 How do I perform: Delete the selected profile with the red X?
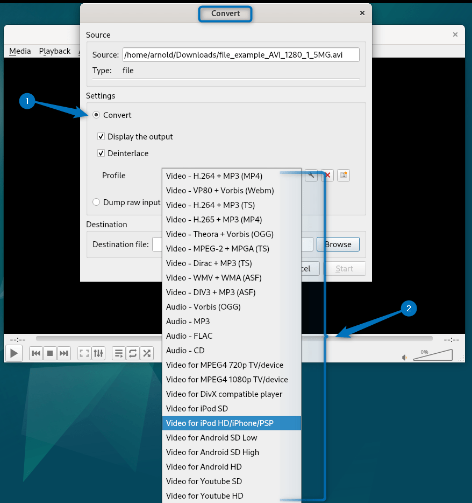pos(327,175)
